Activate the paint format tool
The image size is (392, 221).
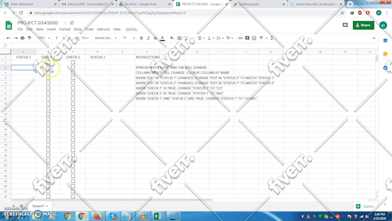click(x=29, y=38)
